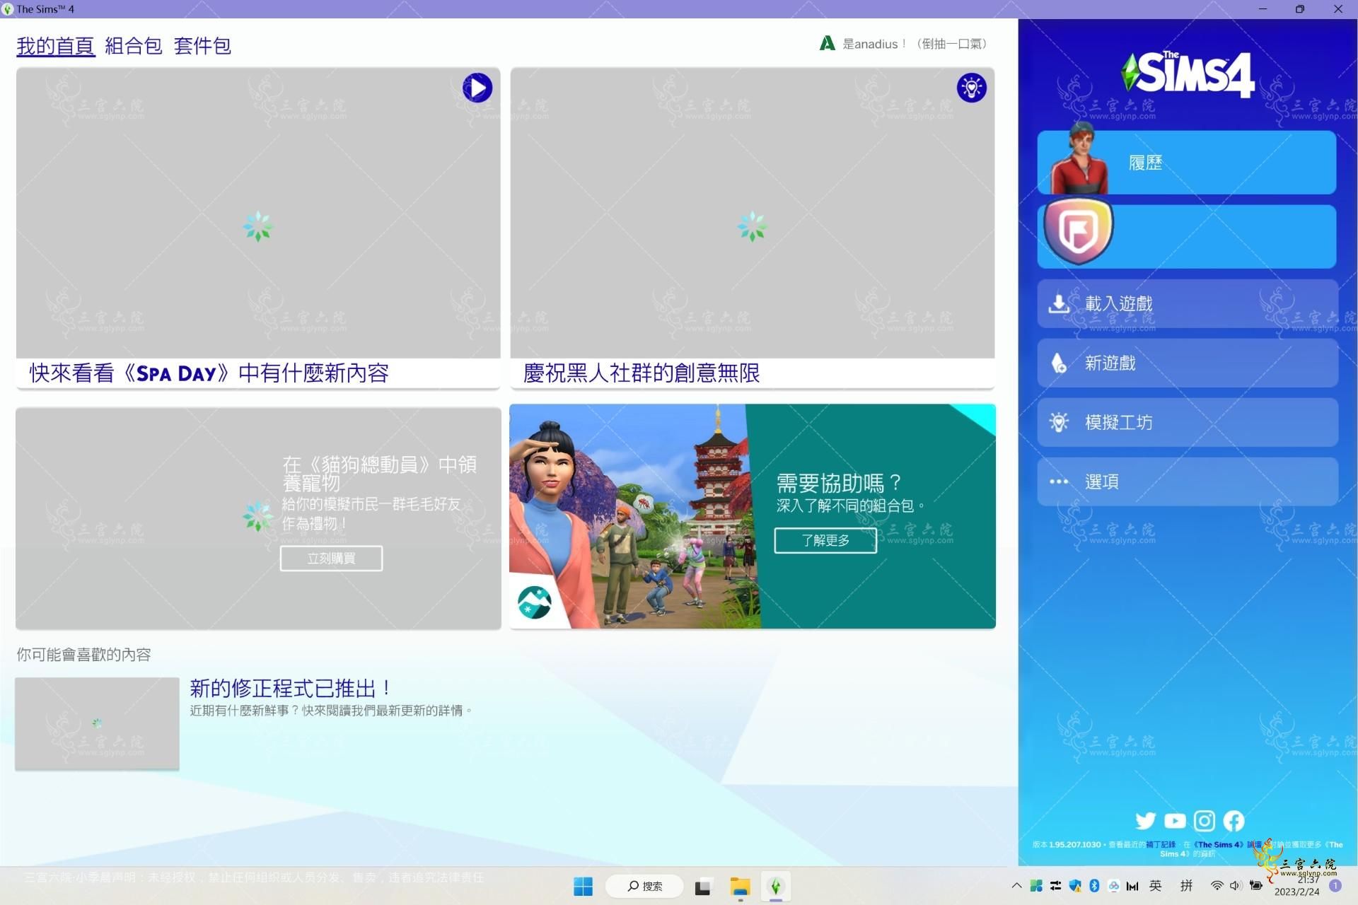Open the 《The Sims 4》論壇 forum link

pos(1228,844)
